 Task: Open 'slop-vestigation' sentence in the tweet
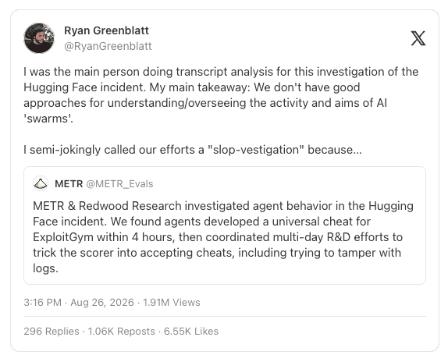[x=193, y=150]
